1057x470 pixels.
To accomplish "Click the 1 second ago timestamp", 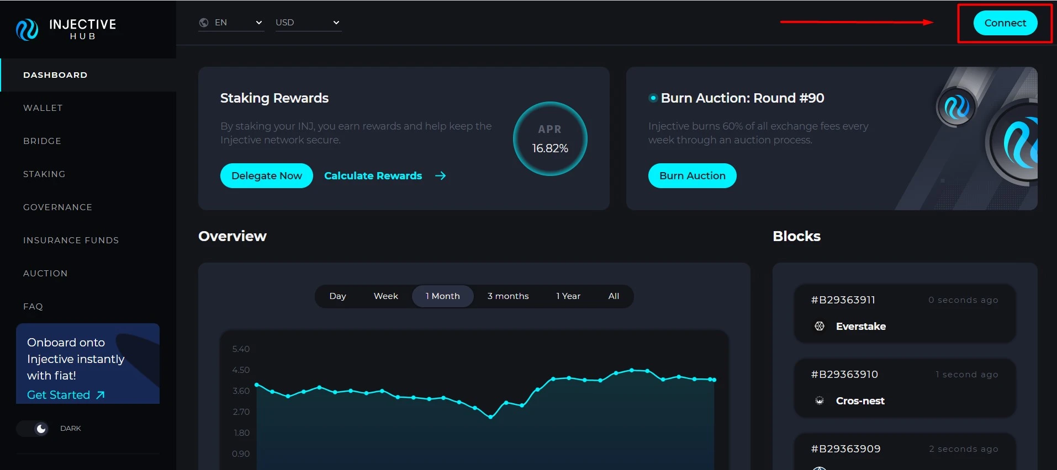I will point(966,375).
